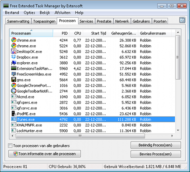Enable Toon processen van alle gebruikers checkbox
The image size is (190, 172).
[10, 145]
